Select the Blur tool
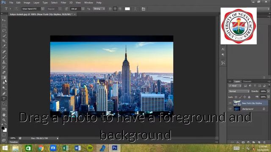Image resolution: width=271 pixels, height=152 pixels. tap(4, 83)
